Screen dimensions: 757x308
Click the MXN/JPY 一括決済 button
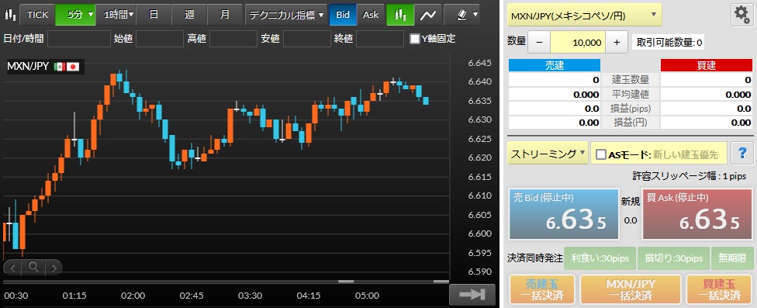point(630,289)
